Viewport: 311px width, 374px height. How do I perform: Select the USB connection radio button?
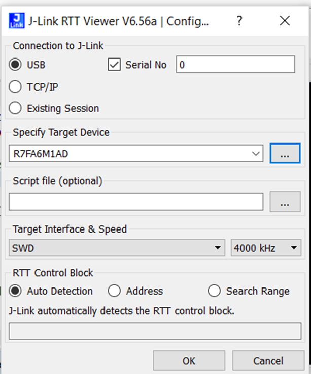tap(16, 65)
